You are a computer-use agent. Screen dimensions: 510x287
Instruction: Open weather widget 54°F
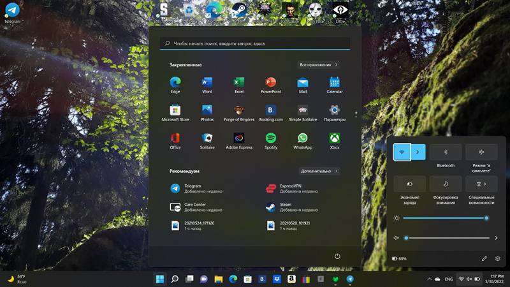tap(17, 279)
